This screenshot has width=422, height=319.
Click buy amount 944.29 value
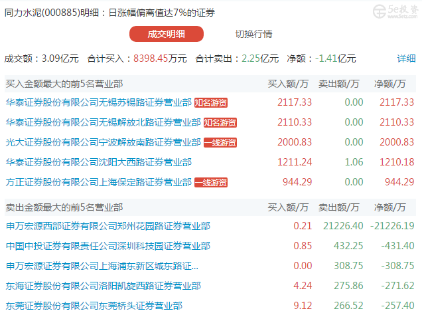point(297,182)
